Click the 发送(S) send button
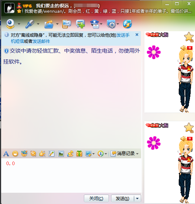This screenshot has width=195, height=204. (x=122, y=199)
